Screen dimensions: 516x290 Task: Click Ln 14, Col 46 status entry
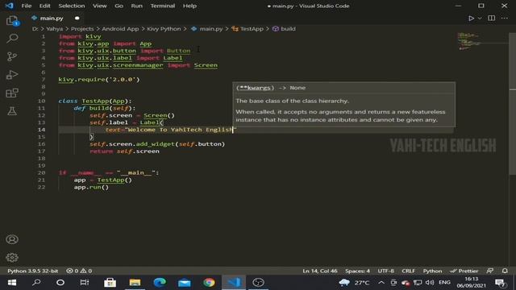(x=320, y=271)
